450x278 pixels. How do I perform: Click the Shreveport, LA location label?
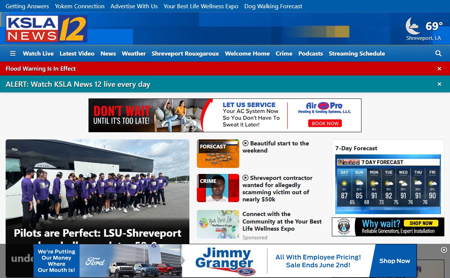424,38
